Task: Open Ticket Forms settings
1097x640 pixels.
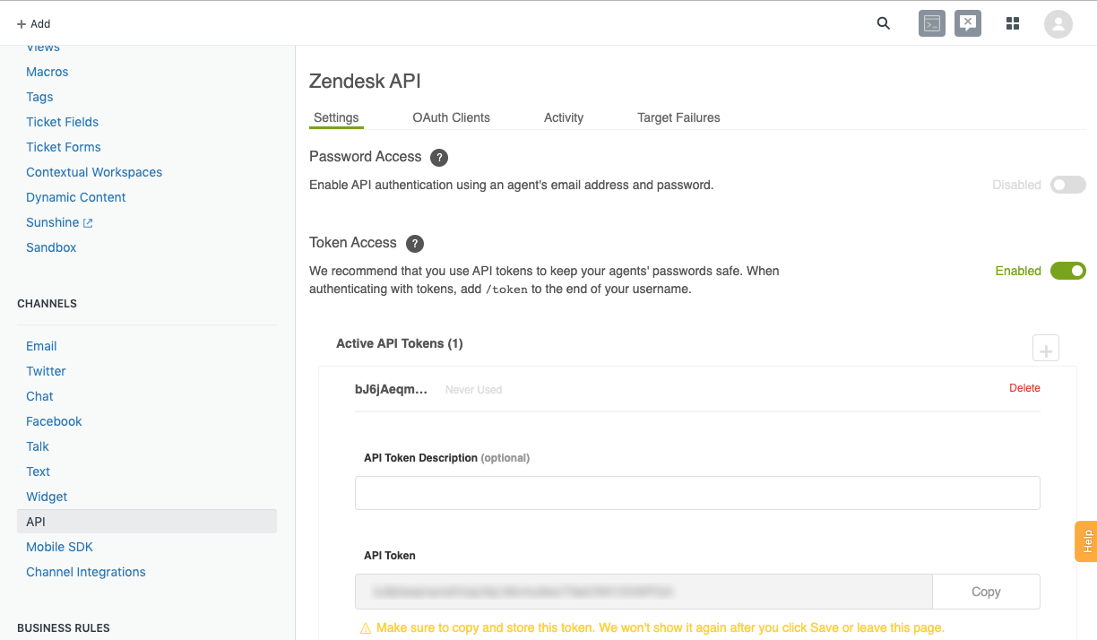Action: click(64, 147)
